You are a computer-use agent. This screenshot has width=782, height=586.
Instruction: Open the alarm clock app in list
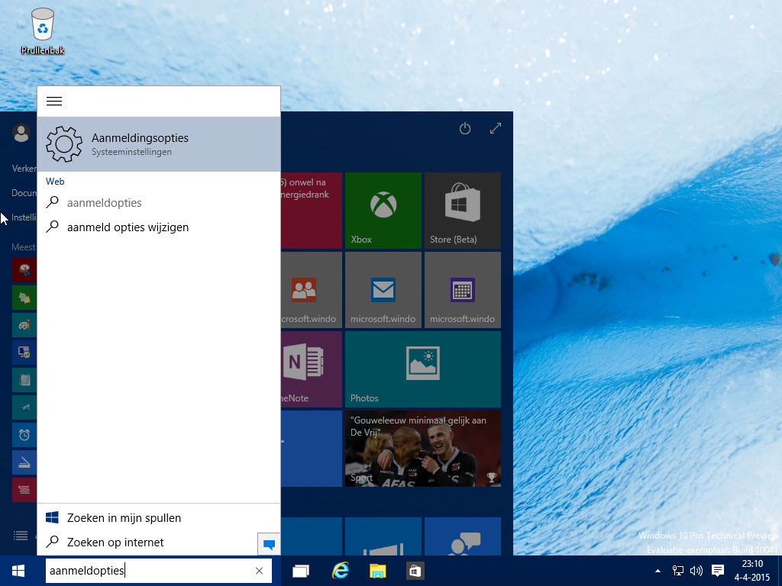point(24,435)
